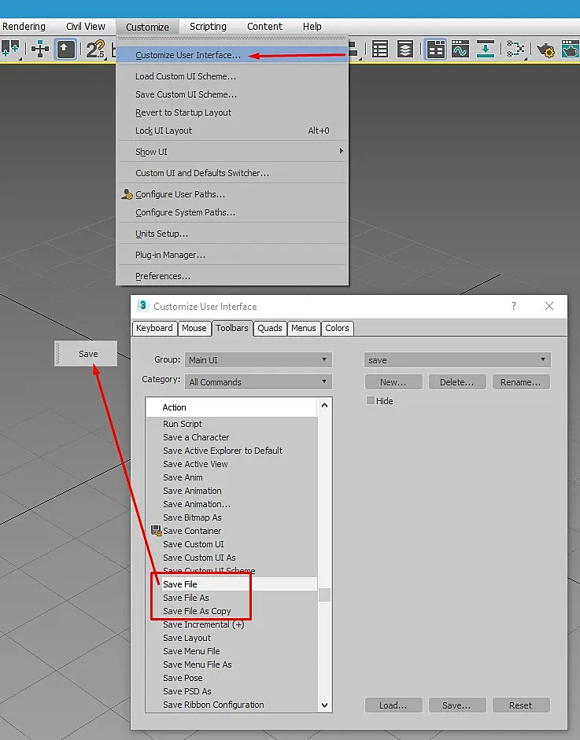Click the New... toolbar button
The width and height of the screenshot is (580, 740).
[x=393, y=382]
